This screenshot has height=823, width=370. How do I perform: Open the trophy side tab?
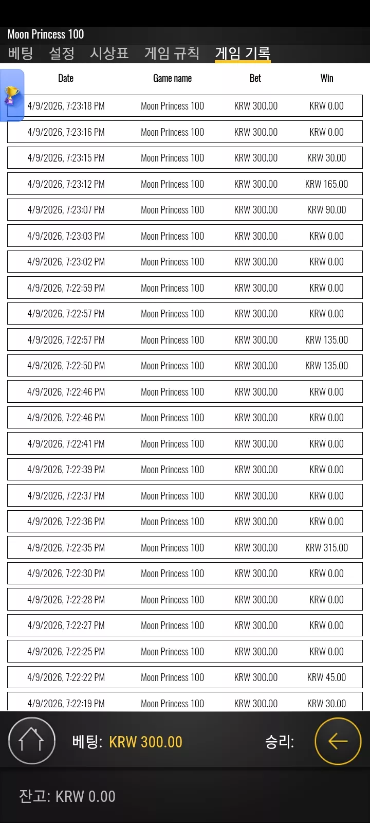click(x=12, y=96)
